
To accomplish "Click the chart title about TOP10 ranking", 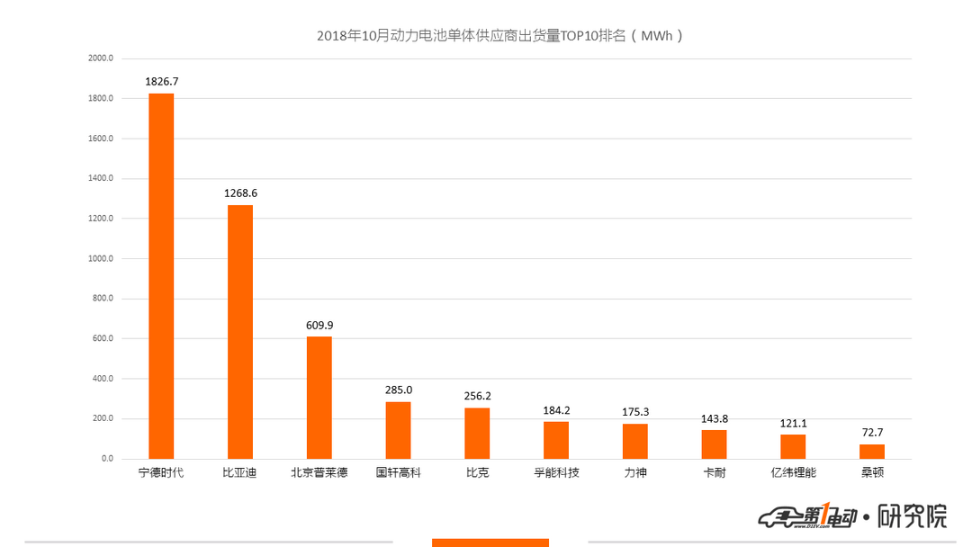I will click(x=499, y=36).
